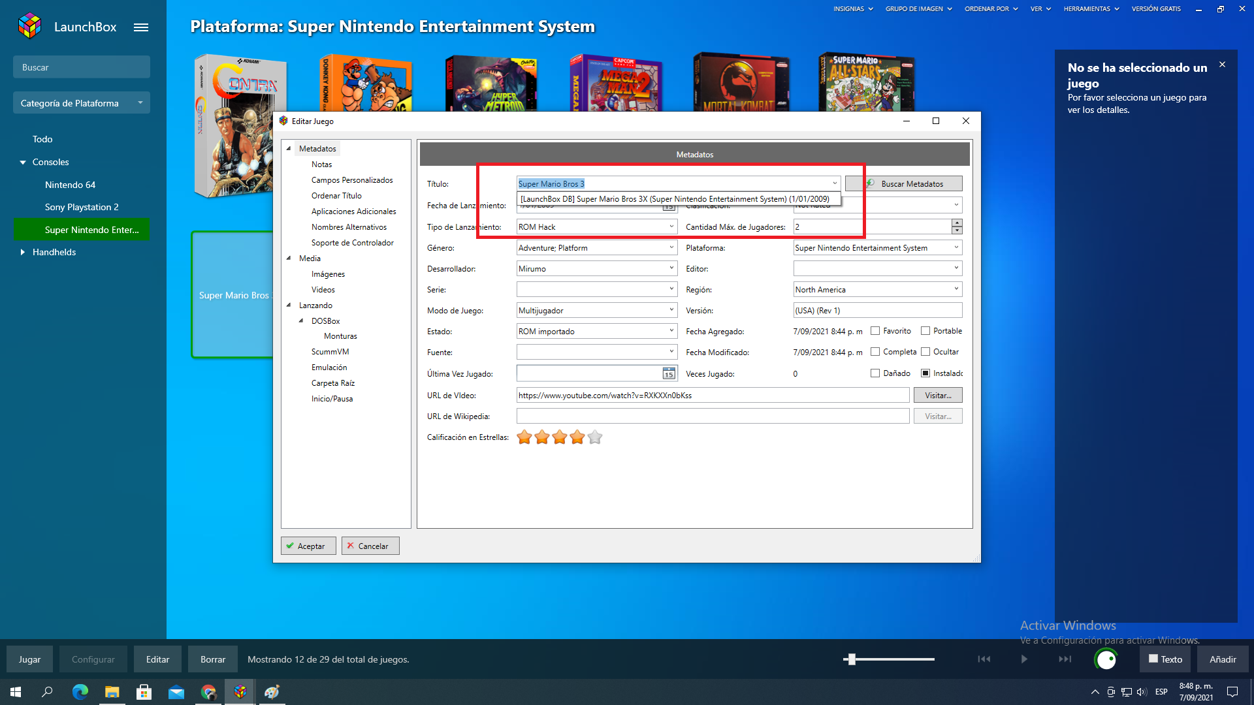
Task: Open the Tipo de Lanzamiento dropdown
Action: click(x=671, y=227)
